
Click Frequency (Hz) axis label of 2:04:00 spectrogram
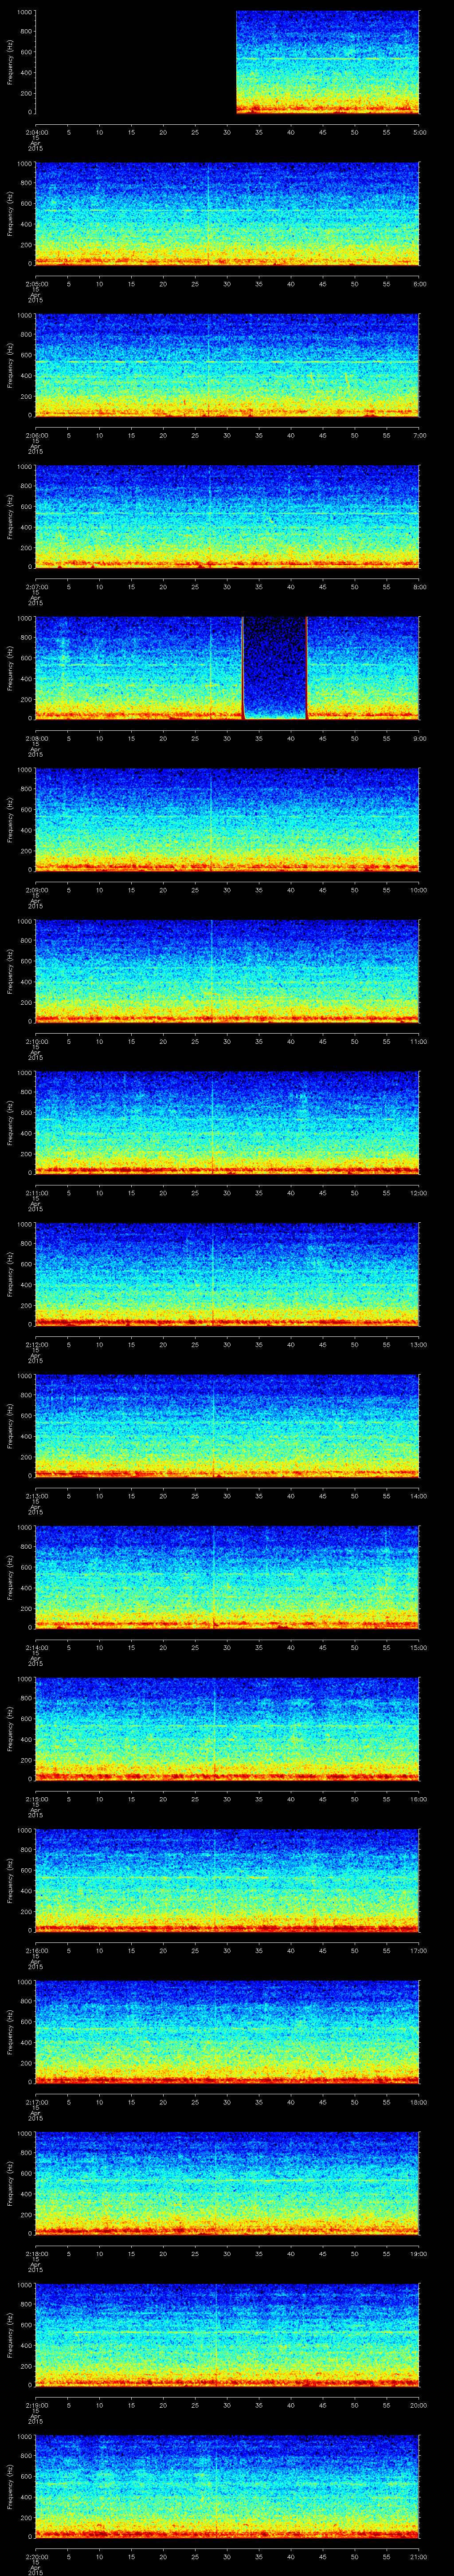coord(10,62)
